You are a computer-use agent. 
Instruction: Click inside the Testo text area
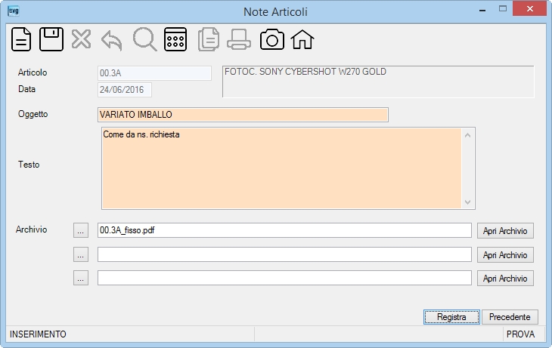click(281, 168)
